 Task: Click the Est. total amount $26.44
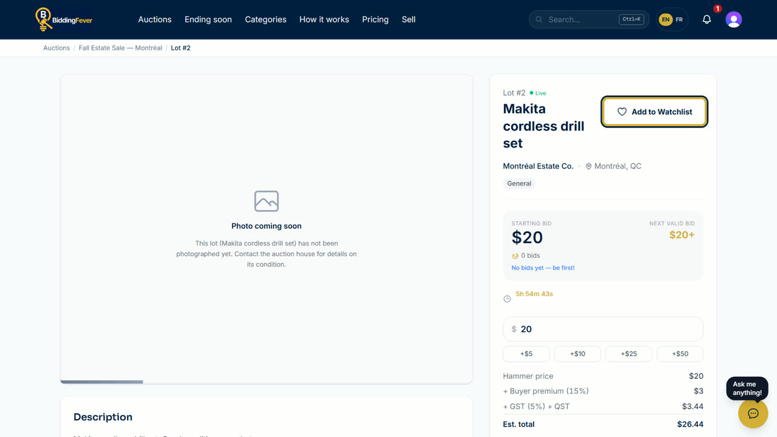(x=690, y=424)
